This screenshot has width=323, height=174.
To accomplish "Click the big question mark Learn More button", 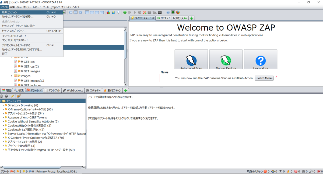I will pos(261,60).
